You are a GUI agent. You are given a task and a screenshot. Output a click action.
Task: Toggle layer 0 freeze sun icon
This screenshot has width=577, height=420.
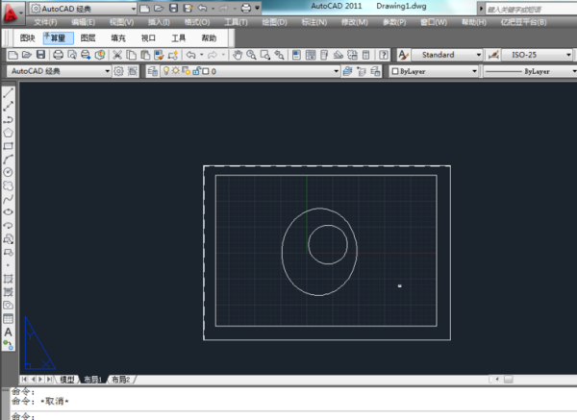(176, 70)
